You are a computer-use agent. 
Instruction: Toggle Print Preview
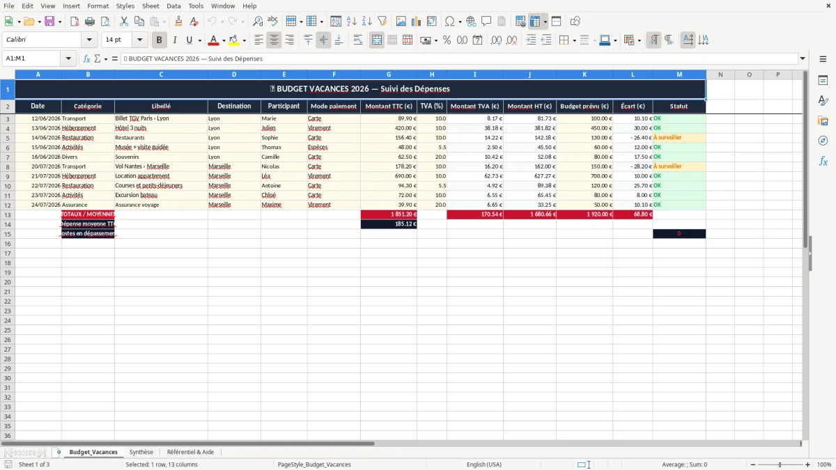click(x=104, y=22)
